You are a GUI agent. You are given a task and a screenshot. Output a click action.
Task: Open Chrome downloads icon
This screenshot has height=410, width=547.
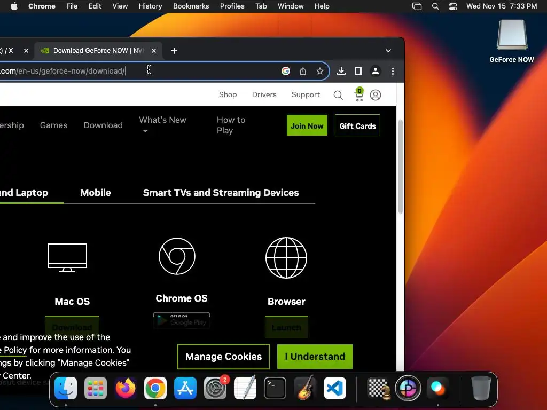click(341, 71)
